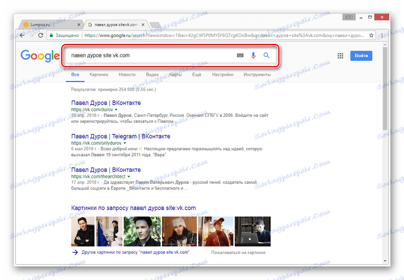
Task: Open Картинки по запросу павел дуров link
Action: (x=133, y=208)
